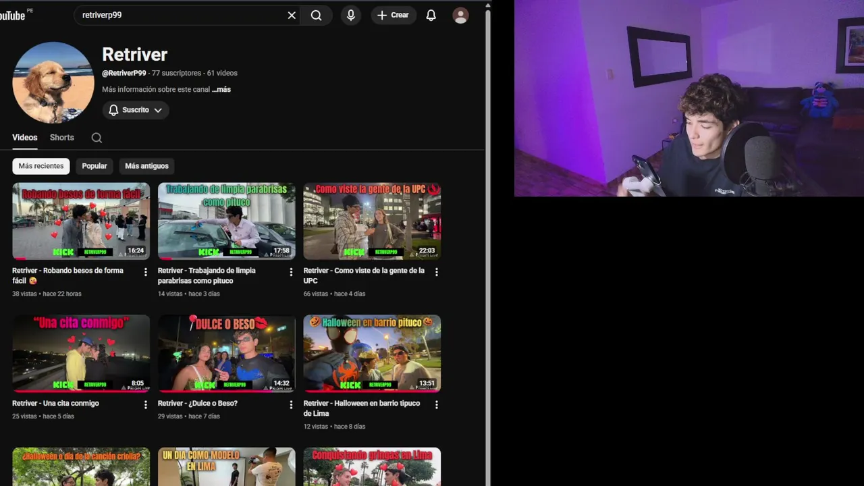Open options menu for Robando besos de forma fácil
This screenshot has width=864, height=486.
tap(145, 272)
